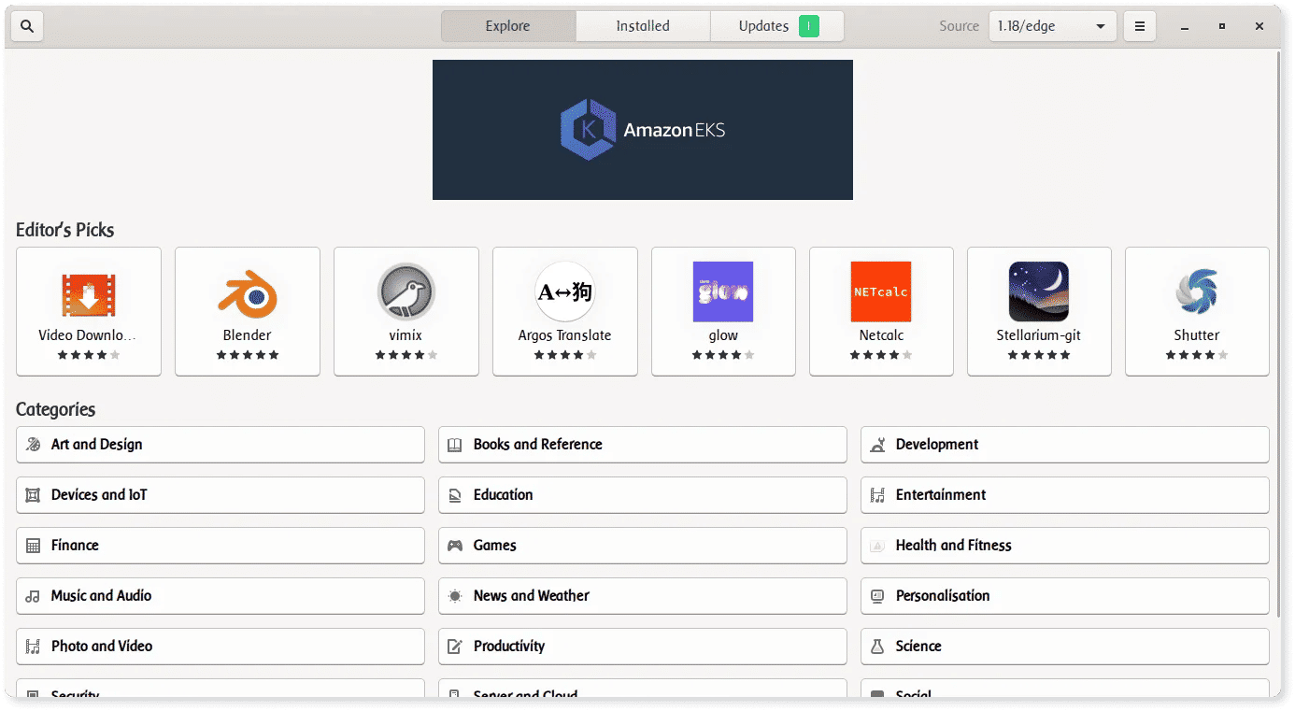This screenshot has height=711, width=1295.
Task: Open the Music and Audio category
Action: (221, 596)
